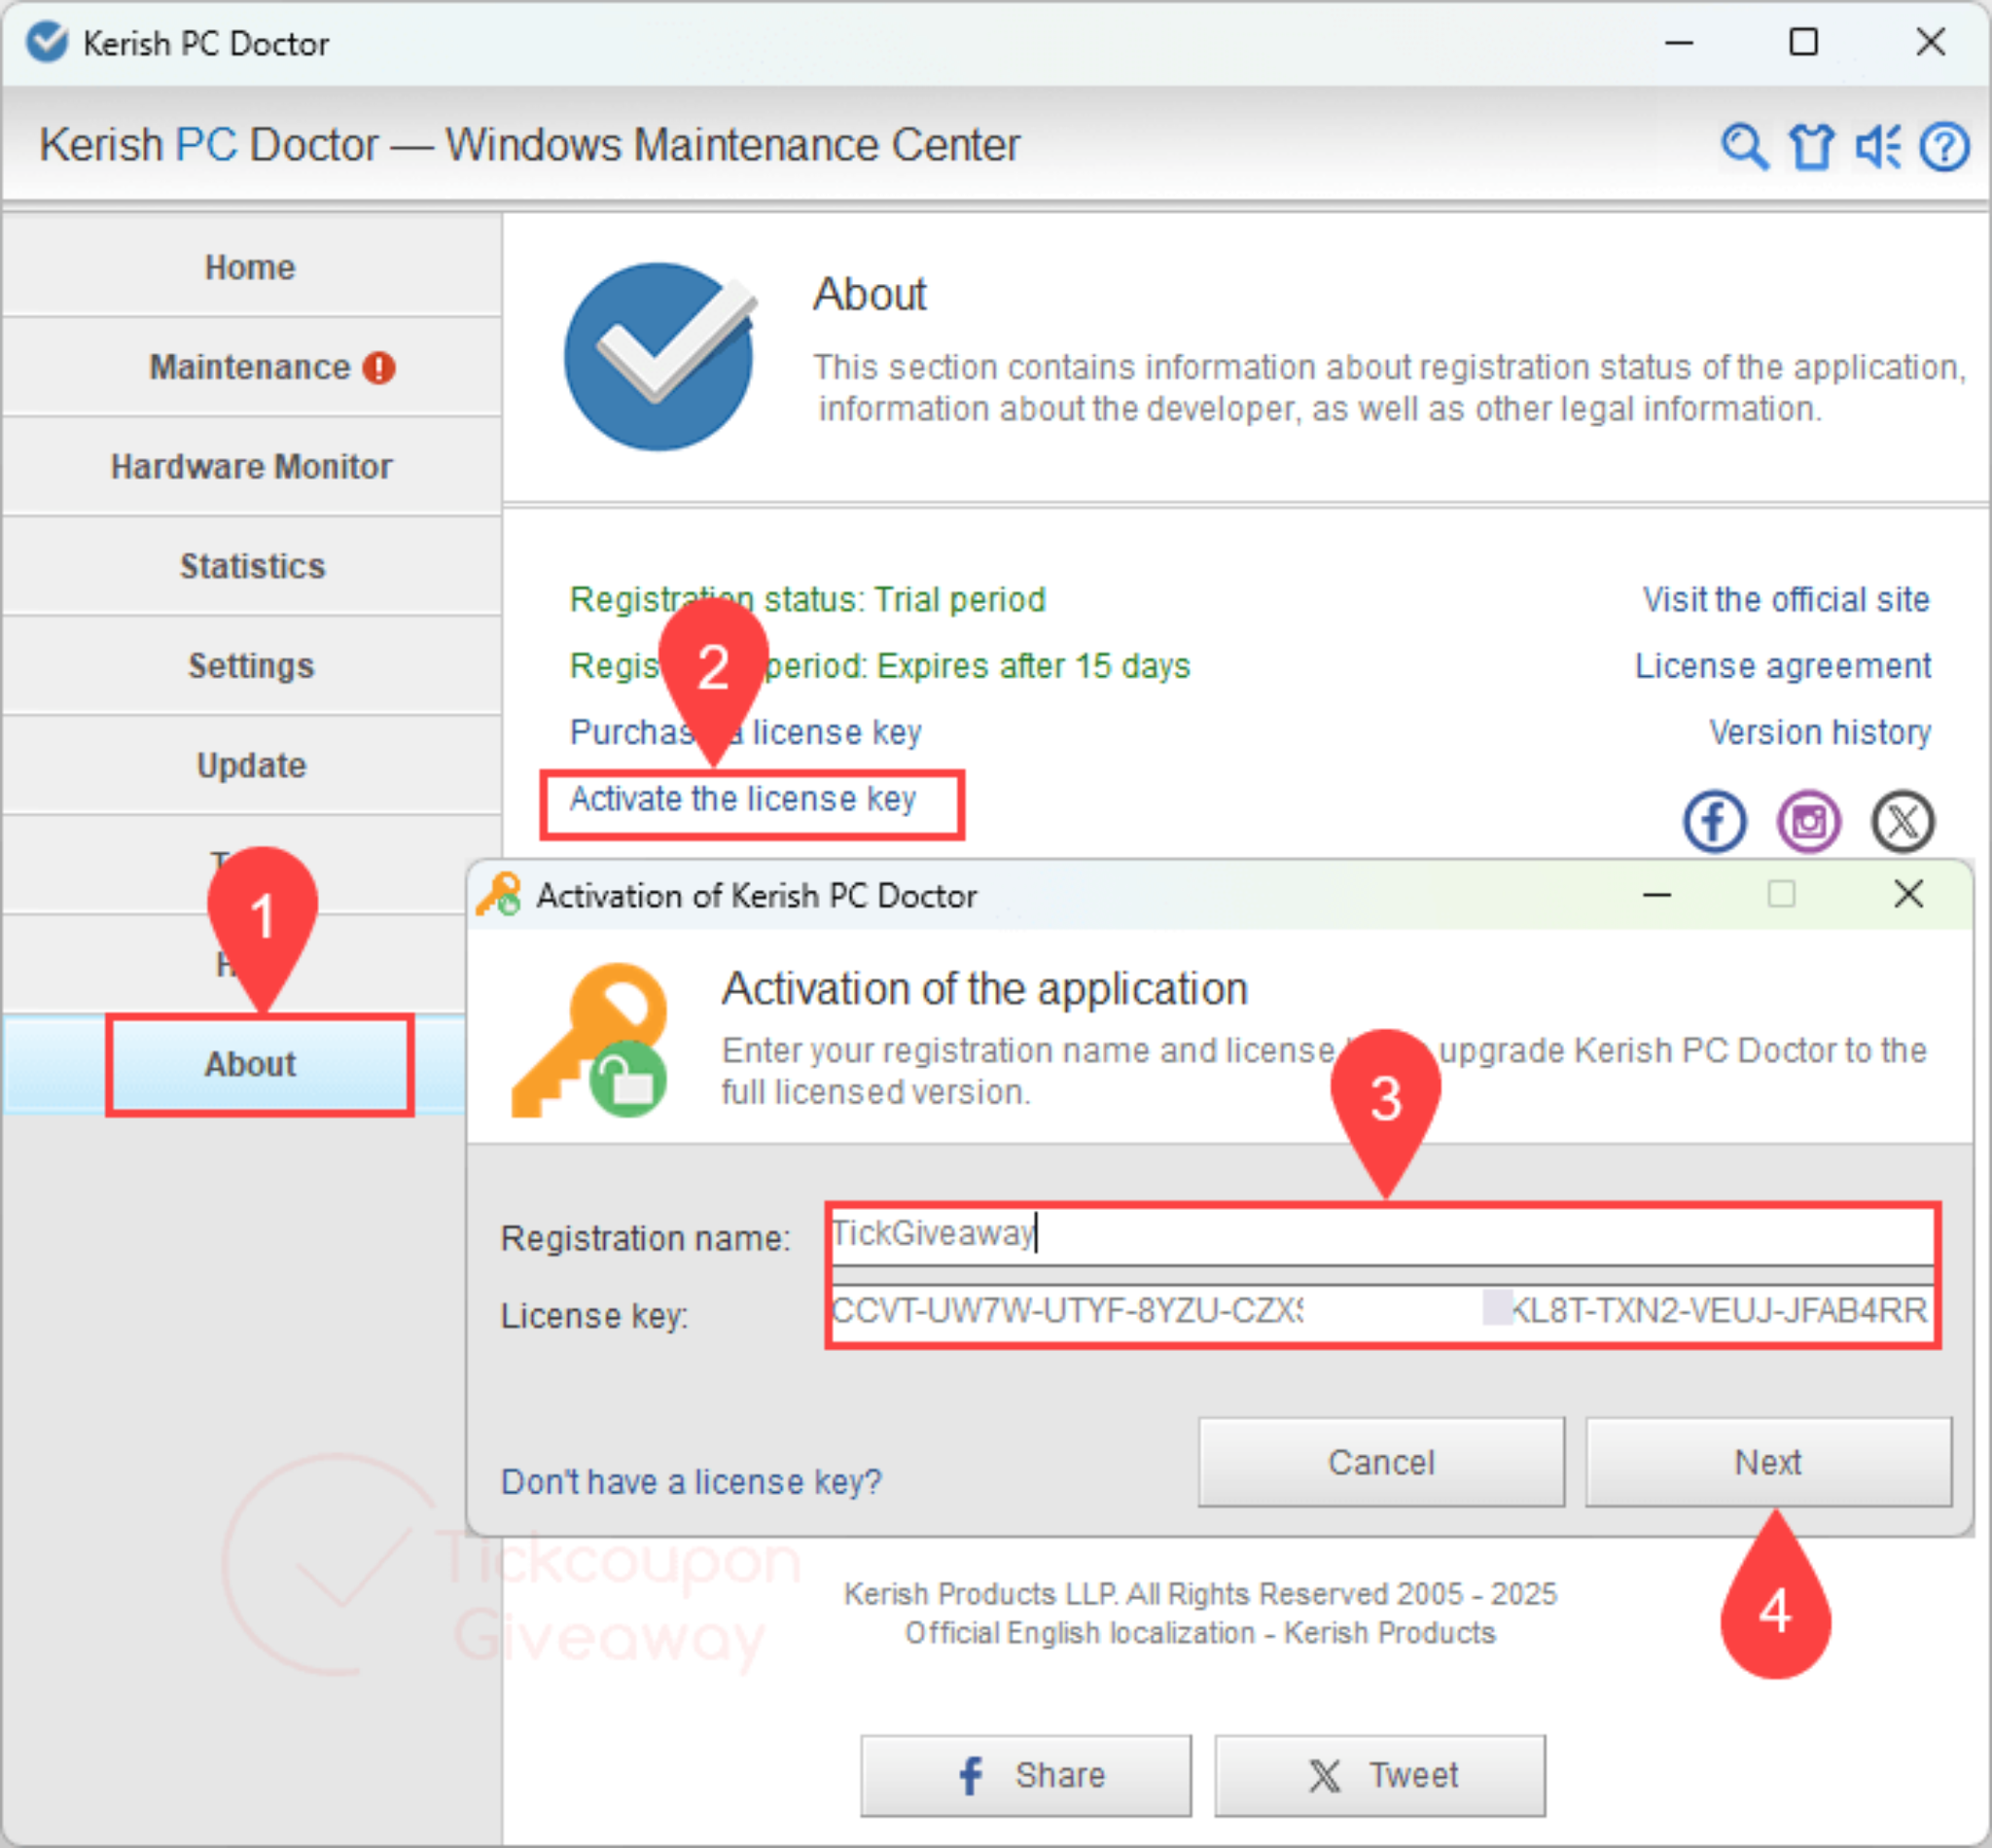
Task: Open the License agreement link
Action: [x=1782, y=666]
